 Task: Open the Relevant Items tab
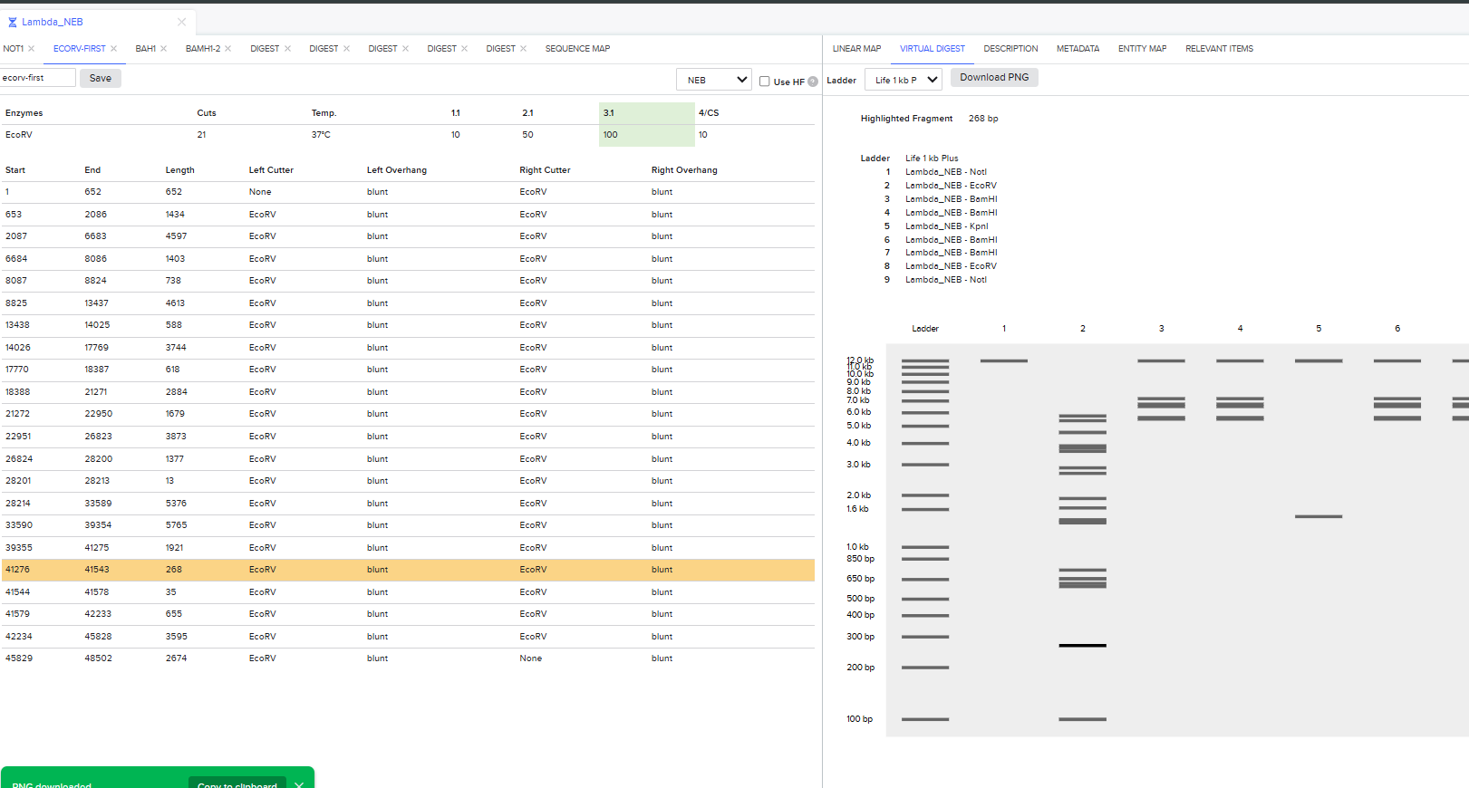tap(1219, 49)
